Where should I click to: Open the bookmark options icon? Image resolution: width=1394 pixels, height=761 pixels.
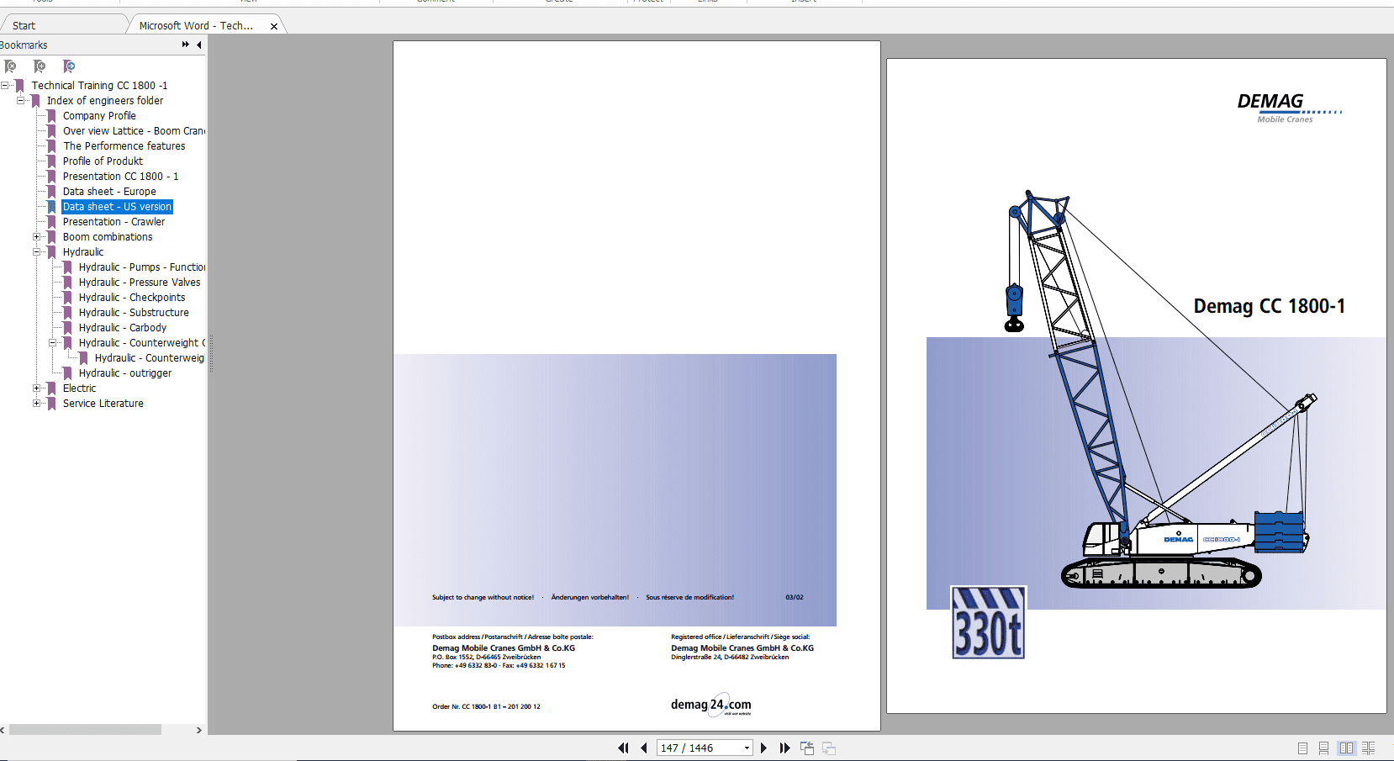pyautogui.click(x=69, y=66)
